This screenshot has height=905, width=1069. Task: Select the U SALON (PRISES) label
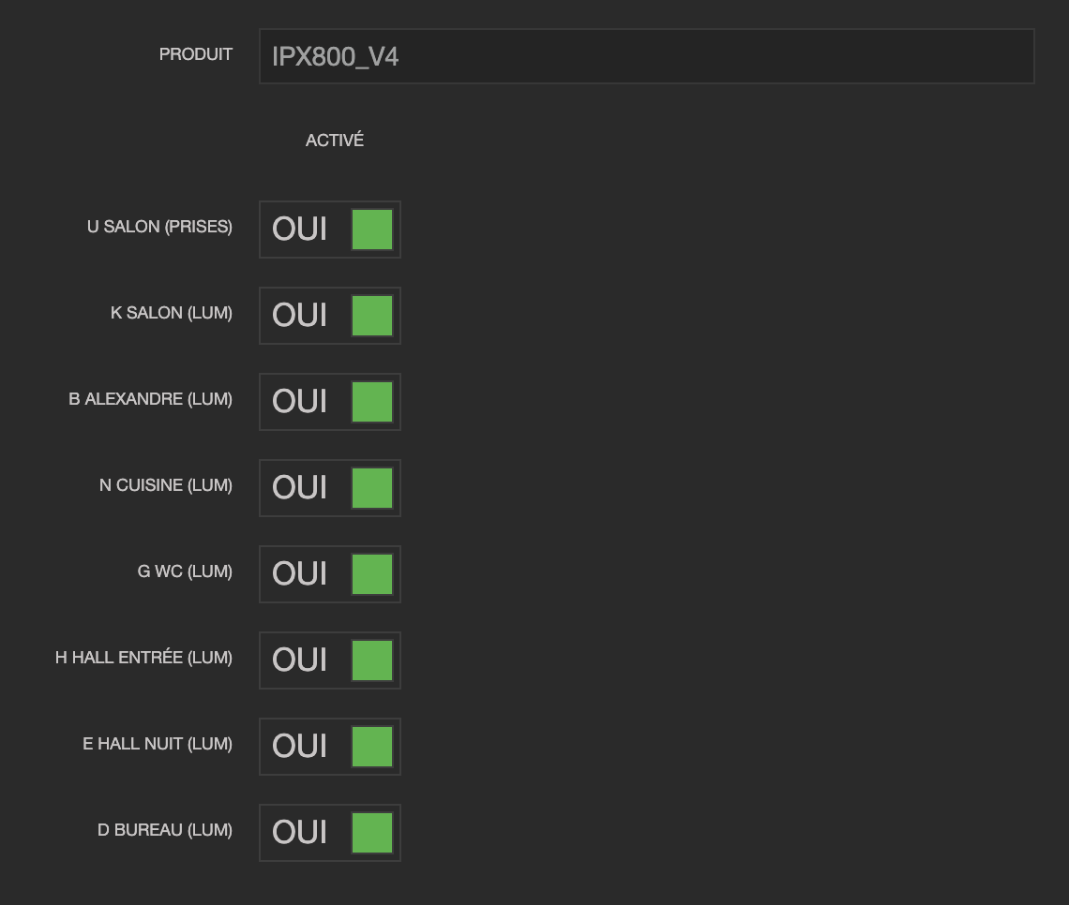pyautogui.click(x=159, y=227)
